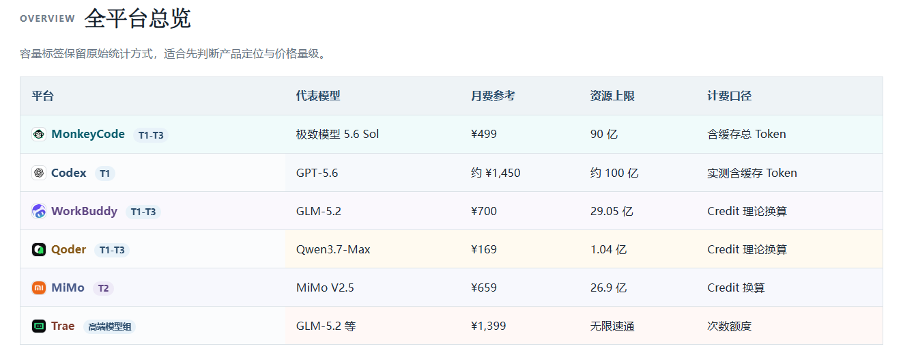The height and width of the screenshot is (364, 901).
Task: Click the OVERVIEW section label
Action: [x=47, y=18]
